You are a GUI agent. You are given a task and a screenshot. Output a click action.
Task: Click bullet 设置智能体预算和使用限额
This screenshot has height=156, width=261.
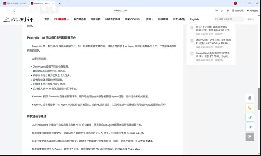pyautogui.click(x=49, y=80)
